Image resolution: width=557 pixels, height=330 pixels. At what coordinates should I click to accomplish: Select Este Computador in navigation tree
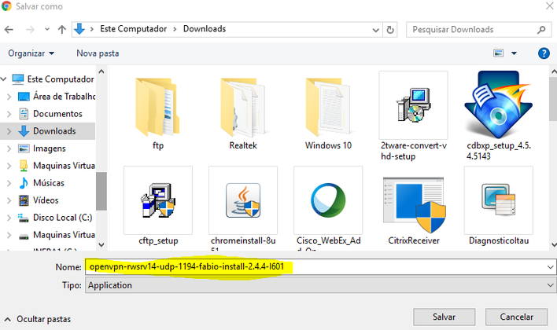point(53,79)
